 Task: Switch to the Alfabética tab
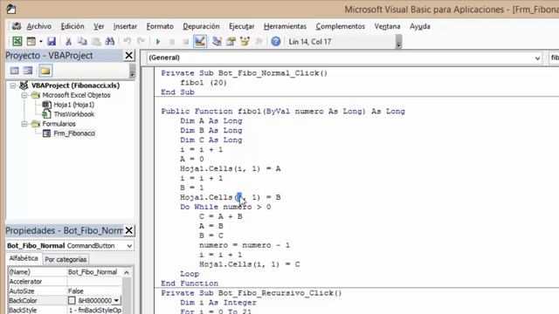point(24,258)
